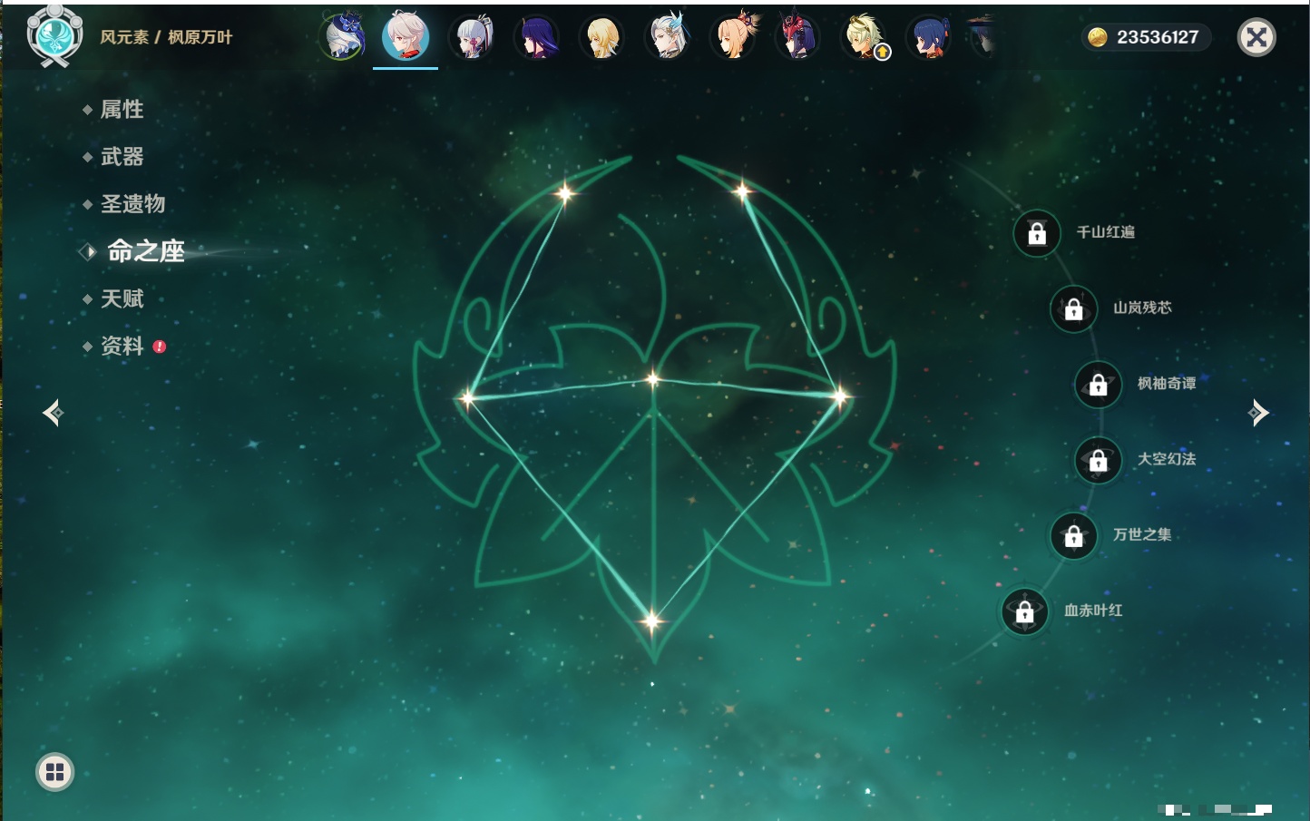The width and height of the screenshot is (1310, 821).
Task: Open the 圣遗物 artifacts menu
Action: 132,204
